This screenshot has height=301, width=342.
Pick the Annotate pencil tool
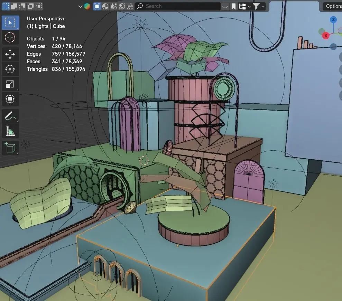pos(10,116)
